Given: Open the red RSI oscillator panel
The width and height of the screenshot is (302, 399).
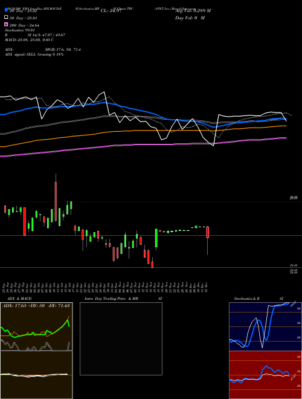Looking at the screenshot, I should (265, 375).
